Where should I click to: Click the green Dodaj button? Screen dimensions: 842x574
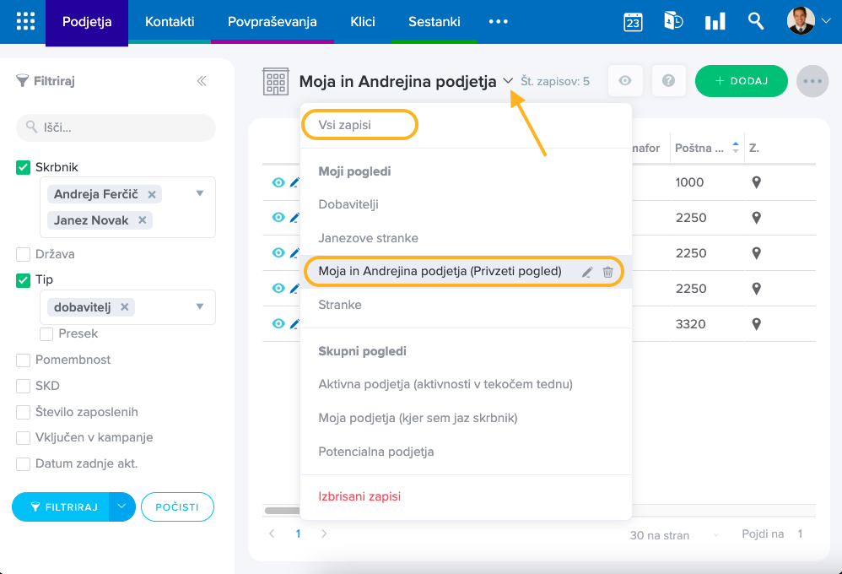pos(741,81)
